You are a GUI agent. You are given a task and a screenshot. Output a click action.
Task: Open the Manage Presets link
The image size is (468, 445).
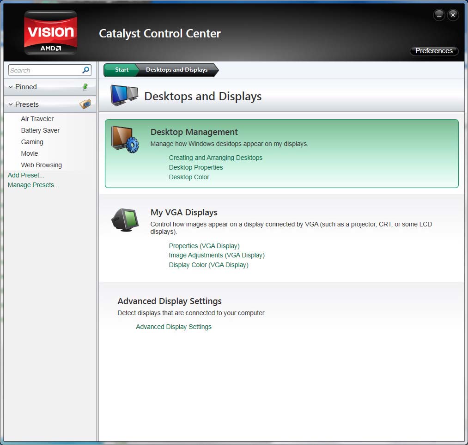tap(33, 185)
